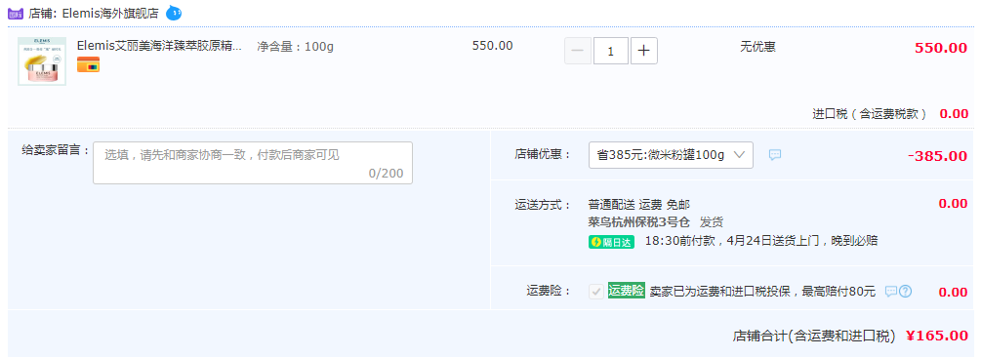The image size is (981, 357).
Task: Click the 普通配送 运费 免邮 text
Action: [639, 205]
